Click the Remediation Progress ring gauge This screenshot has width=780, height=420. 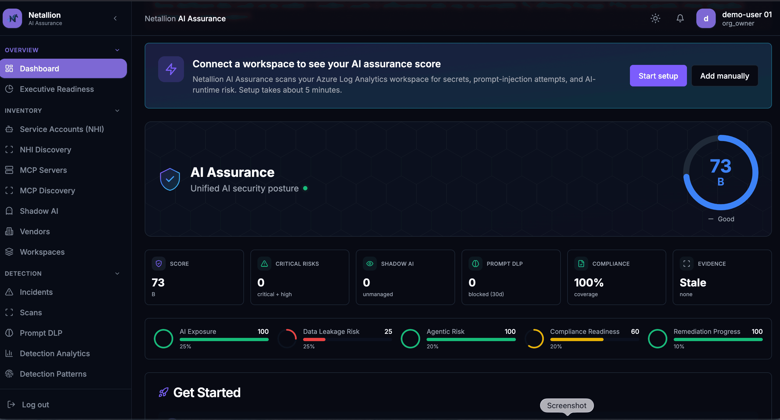(x=658, y=339)
